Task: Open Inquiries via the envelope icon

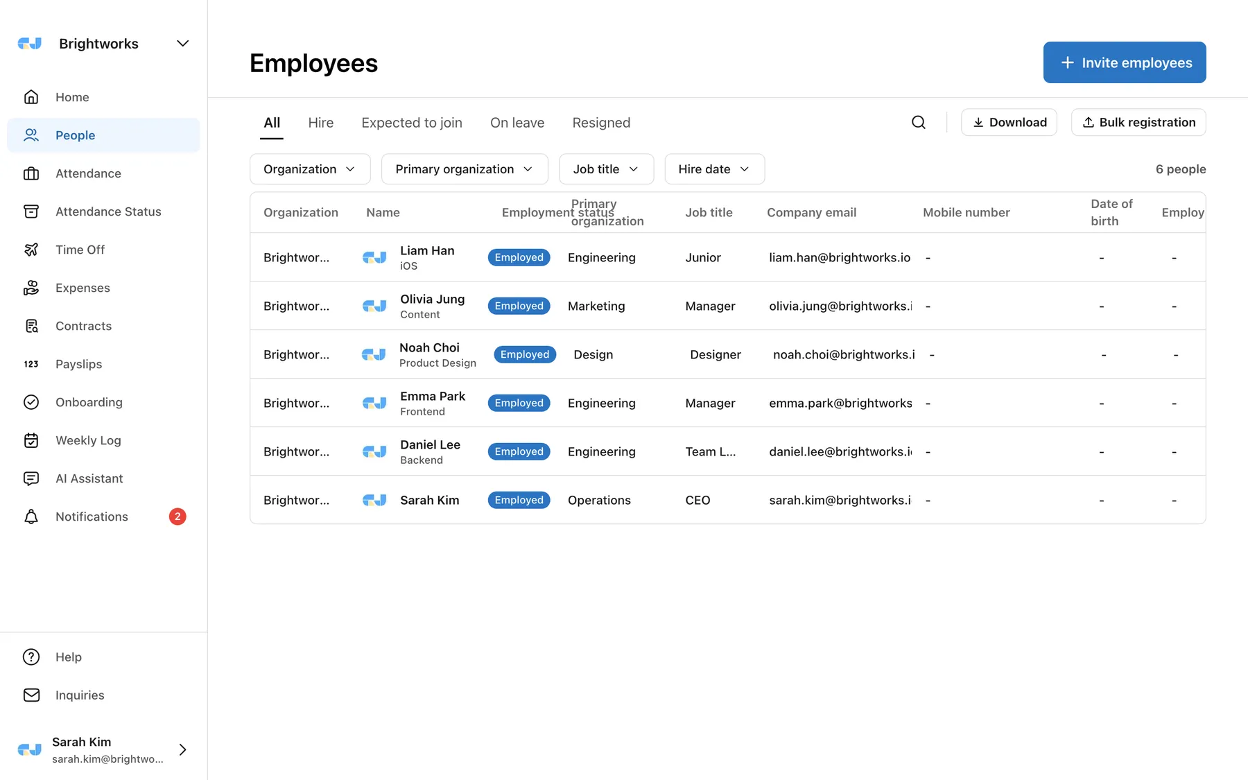Action: point(31,695)
